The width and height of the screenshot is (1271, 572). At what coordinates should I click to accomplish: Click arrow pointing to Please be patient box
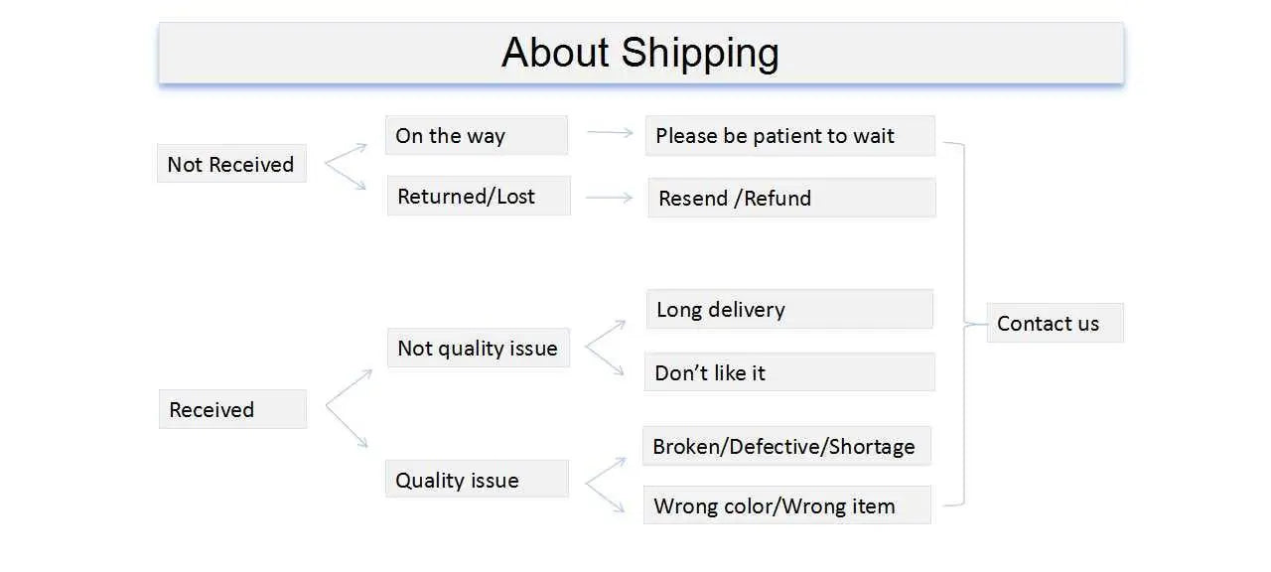pyautogui.click(x=610, y=131)
